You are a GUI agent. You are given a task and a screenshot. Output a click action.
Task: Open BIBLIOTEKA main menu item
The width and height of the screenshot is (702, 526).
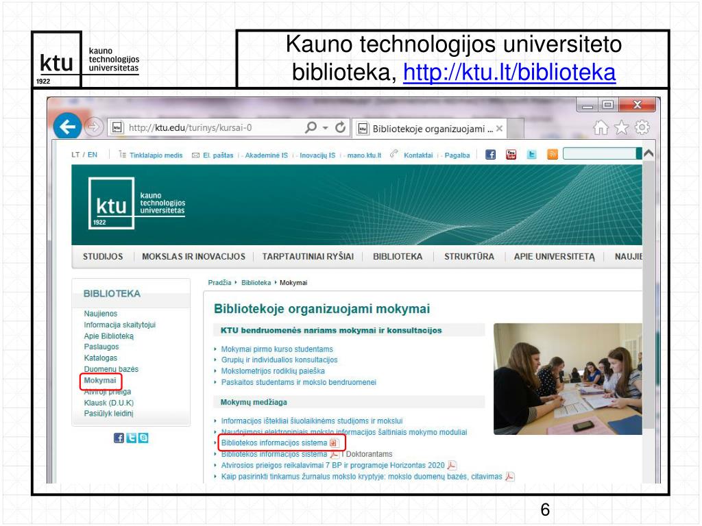pyautogui.click(x=398, y=257)
